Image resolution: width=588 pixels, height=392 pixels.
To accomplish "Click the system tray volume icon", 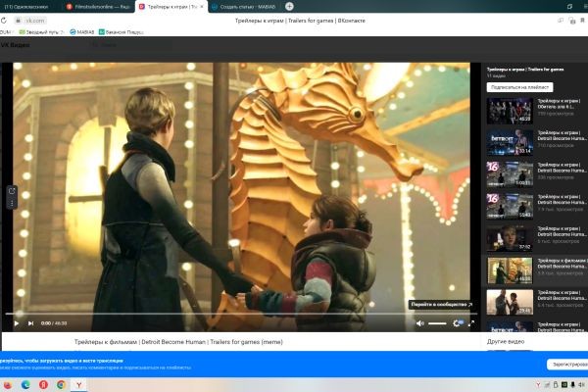I will tap(581, 385).
